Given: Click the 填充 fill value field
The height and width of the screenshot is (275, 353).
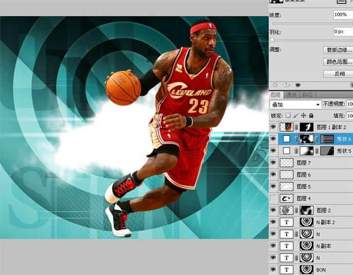Looking at the screenshot, I should coord(349,116).
